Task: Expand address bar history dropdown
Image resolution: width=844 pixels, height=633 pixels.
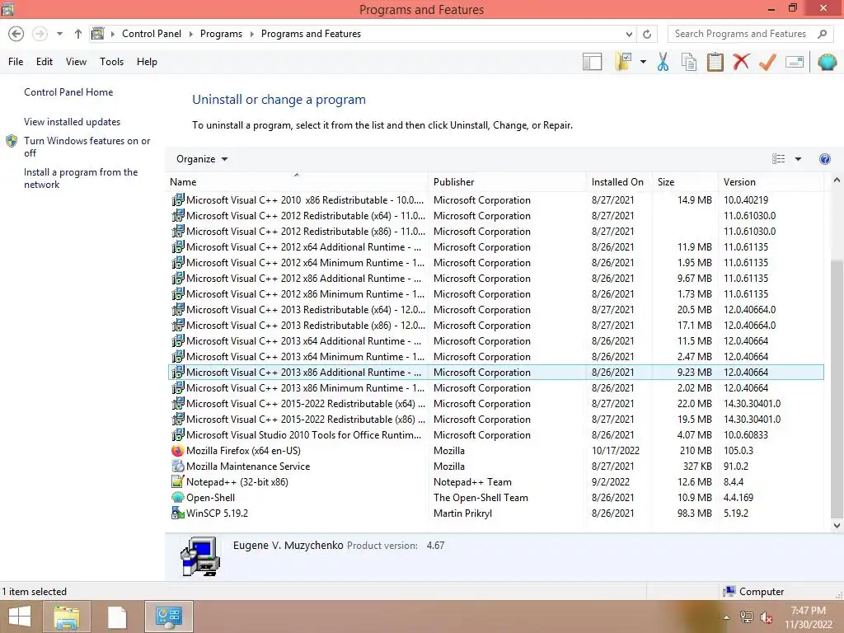Action: pyautogui.click(x=629, y=34)
